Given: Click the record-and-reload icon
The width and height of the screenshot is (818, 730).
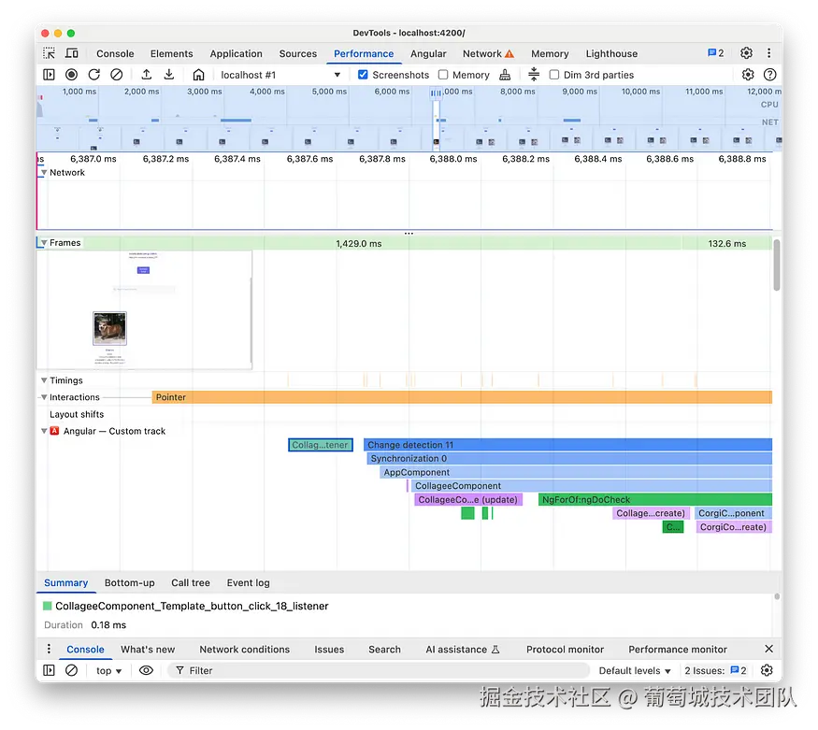Looking at the screenshot, I should (x=93, y=75).
